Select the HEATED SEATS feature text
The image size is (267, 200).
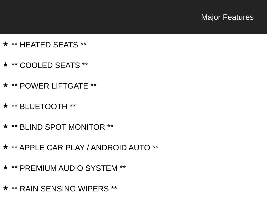(49, 45)
